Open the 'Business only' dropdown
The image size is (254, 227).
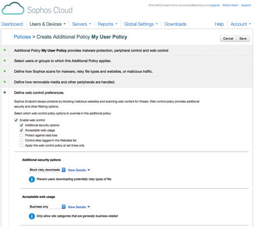(47, 207)
